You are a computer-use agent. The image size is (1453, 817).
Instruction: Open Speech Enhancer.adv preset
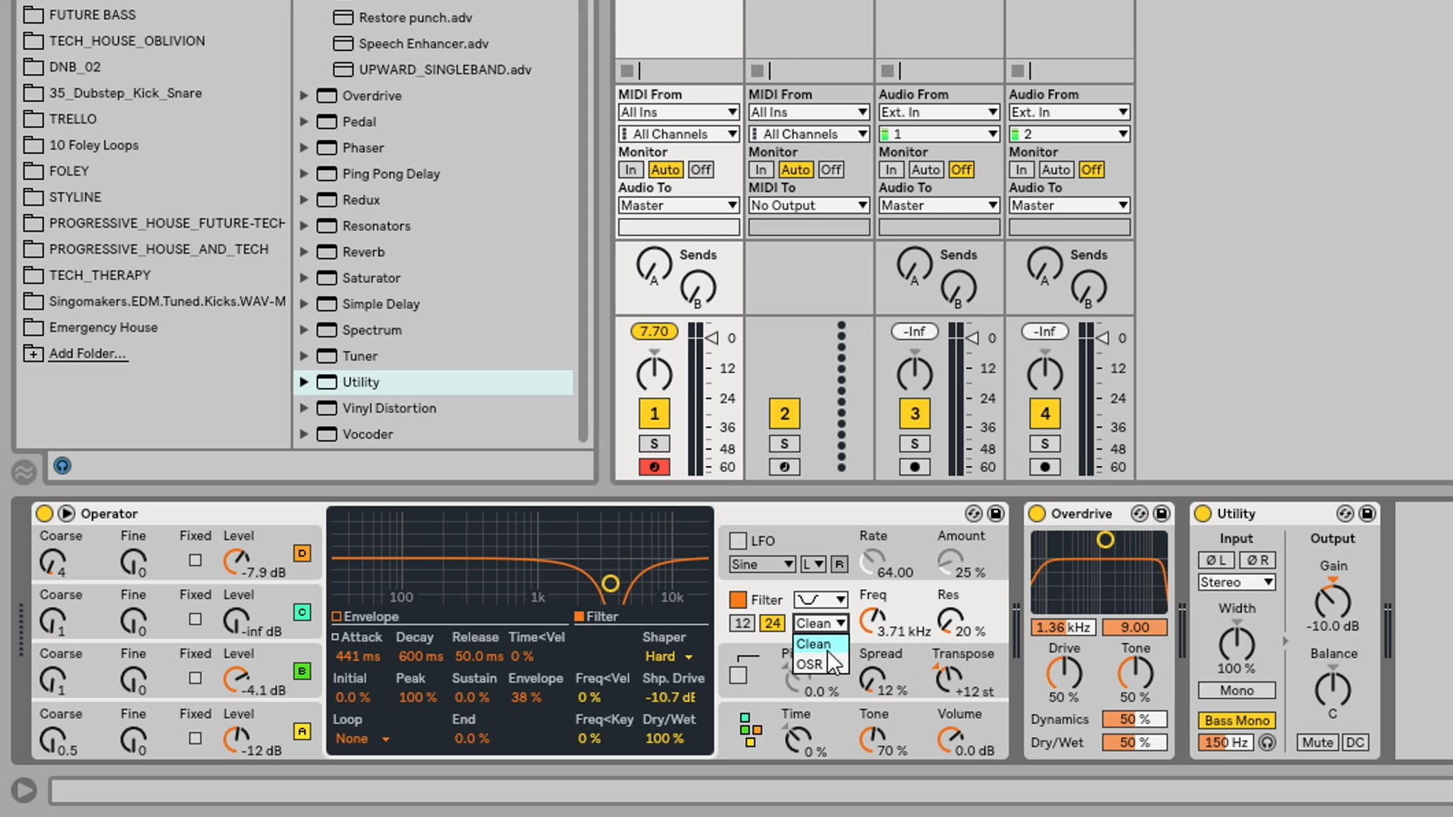424,43
